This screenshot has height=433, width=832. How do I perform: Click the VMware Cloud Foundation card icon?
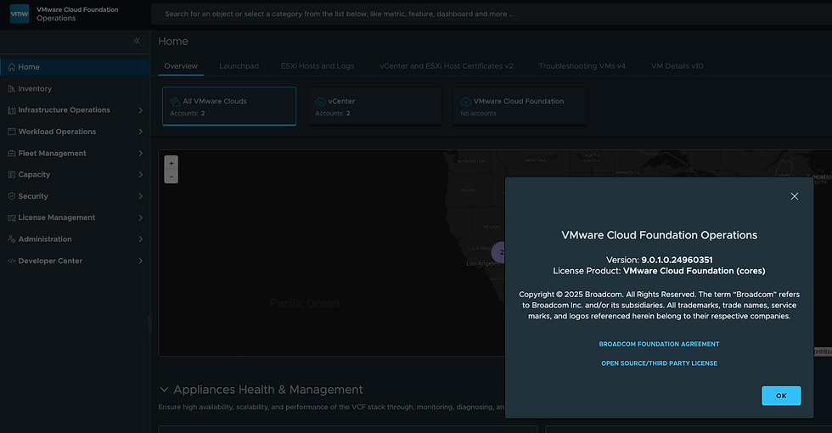pos(466,101)
